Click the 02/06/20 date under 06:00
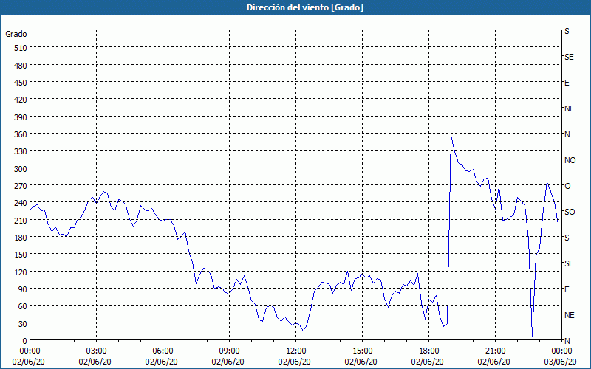The width and height of the screenshot is (591, 369). [161, 362]
